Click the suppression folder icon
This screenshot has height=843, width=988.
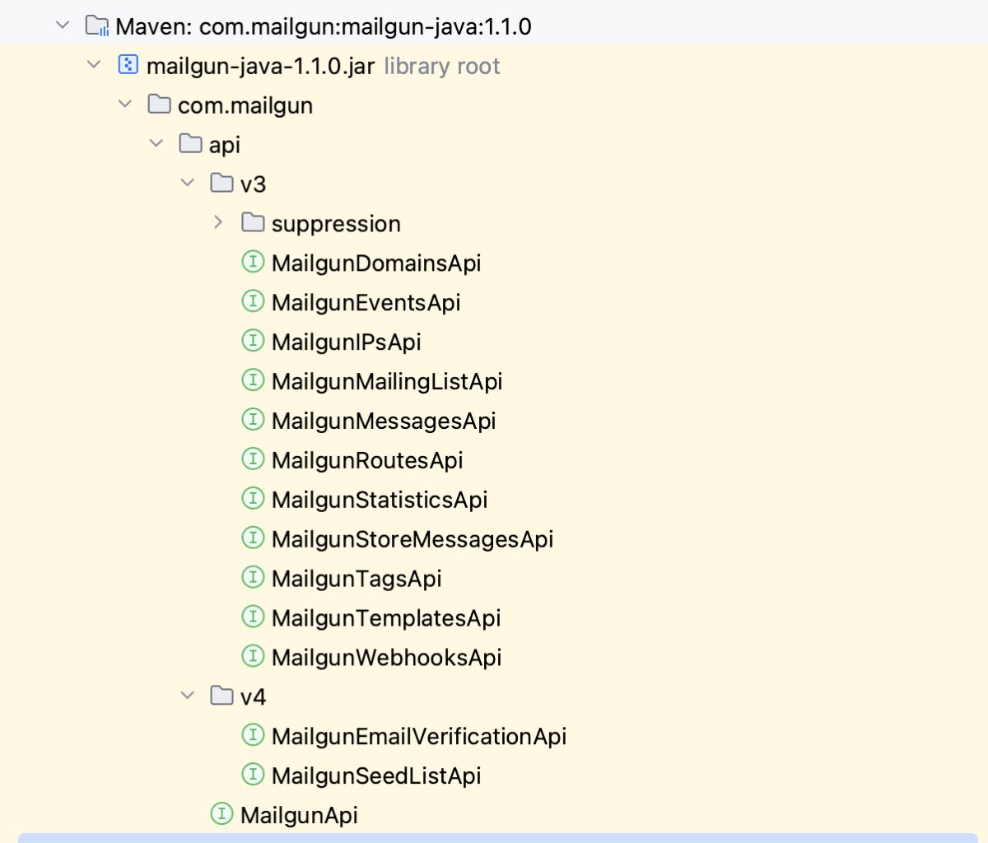point(253,222)
